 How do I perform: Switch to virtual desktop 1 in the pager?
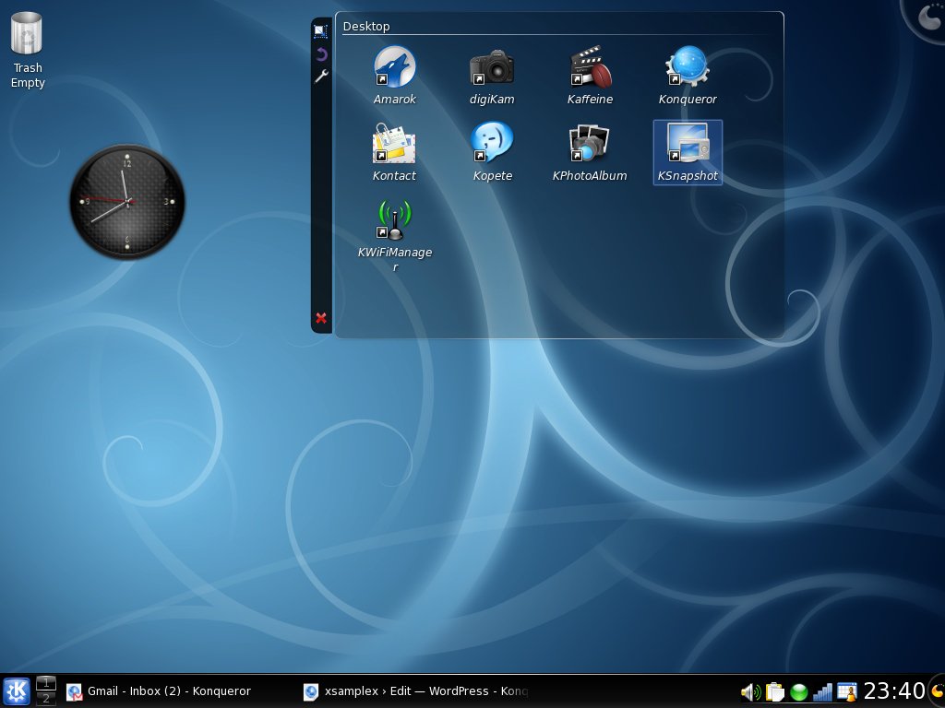click(46, 683)
